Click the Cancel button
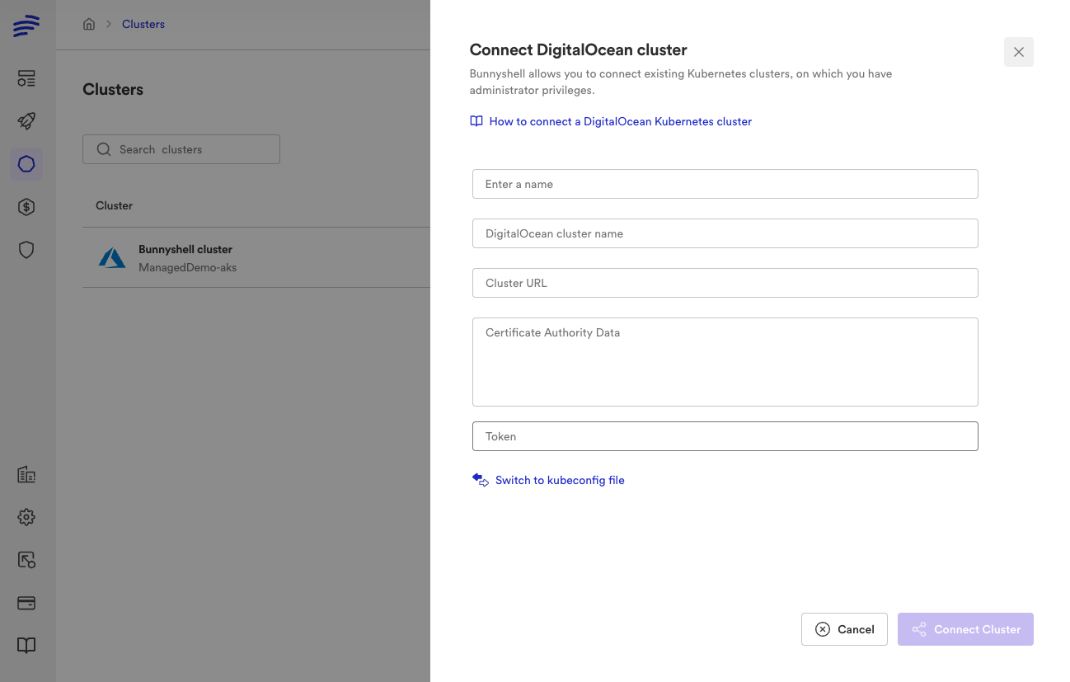1070x682 pixels. (844, 629)
